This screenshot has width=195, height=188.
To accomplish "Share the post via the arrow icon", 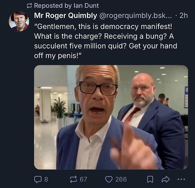I will pos(166,179).
